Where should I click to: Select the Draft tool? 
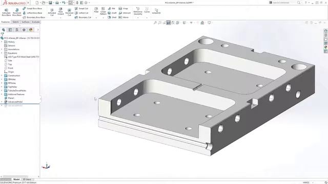click(x=112, y=13)
